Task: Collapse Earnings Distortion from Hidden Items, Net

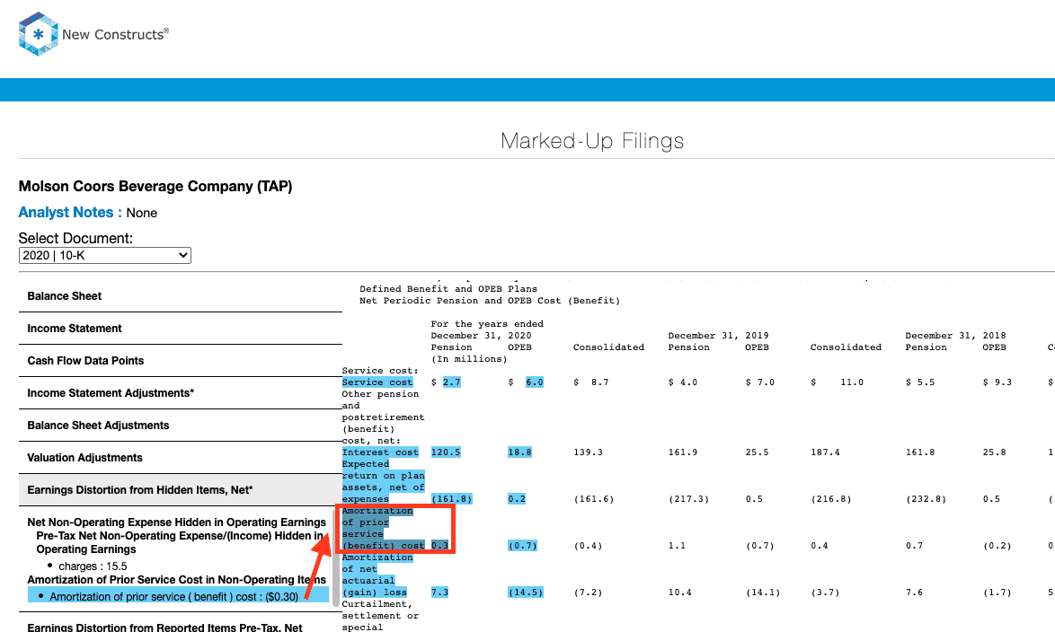Action: point(181,489)
